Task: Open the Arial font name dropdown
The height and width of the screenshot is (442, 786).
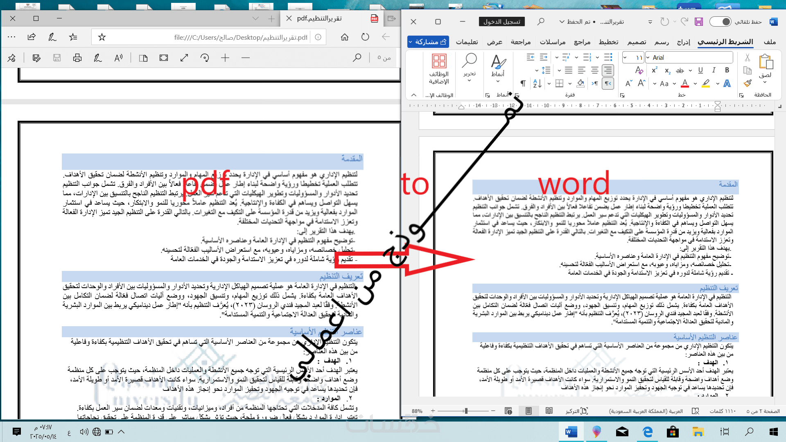Action: coord(648,58)
